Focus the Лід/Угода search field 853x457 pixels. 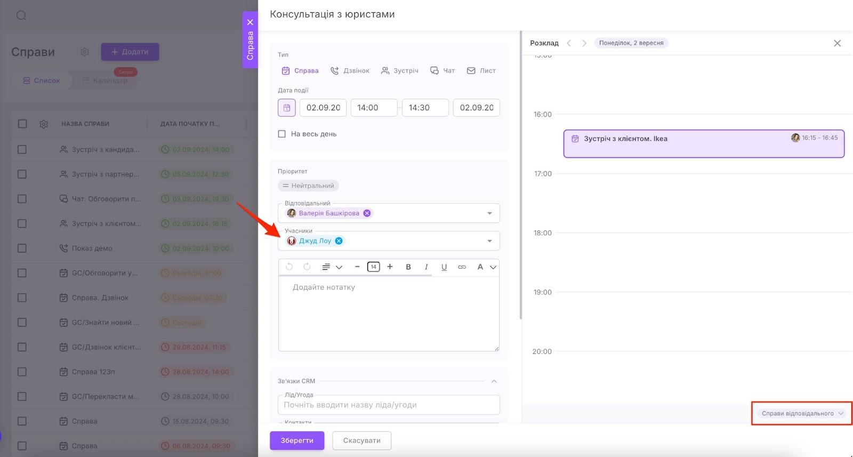click(x=389, y=405)
